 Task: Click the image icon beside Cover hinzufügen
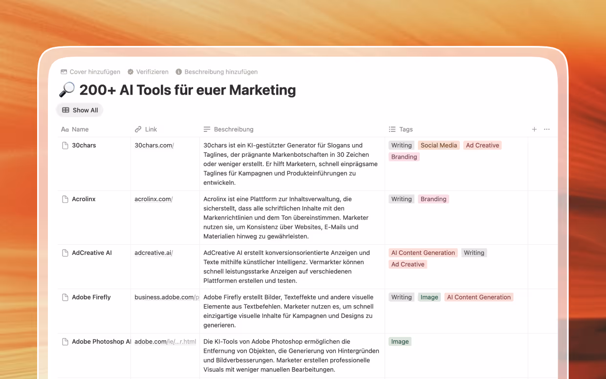(64, 71)
